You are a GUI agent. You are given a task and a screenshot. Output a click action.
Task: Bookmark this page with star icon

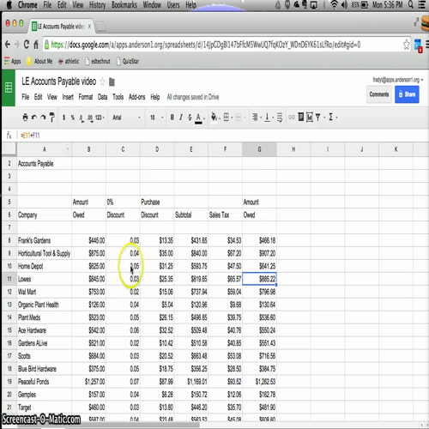[406, 45]
